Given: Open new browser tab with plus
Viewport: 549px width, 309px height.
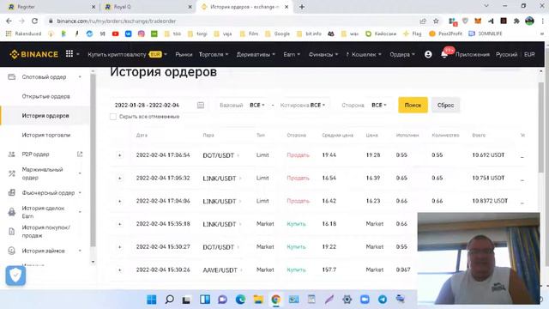Looking at the screenshot, I should (x=302, y=7).
